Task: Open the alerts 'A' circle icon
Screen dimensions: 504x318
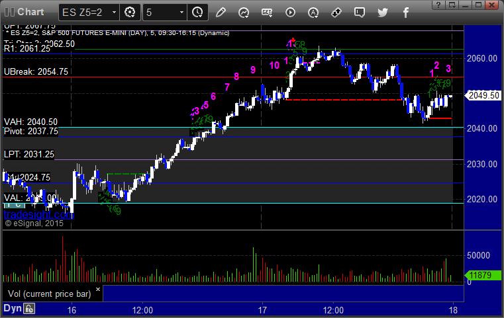Action: [313, 13]
